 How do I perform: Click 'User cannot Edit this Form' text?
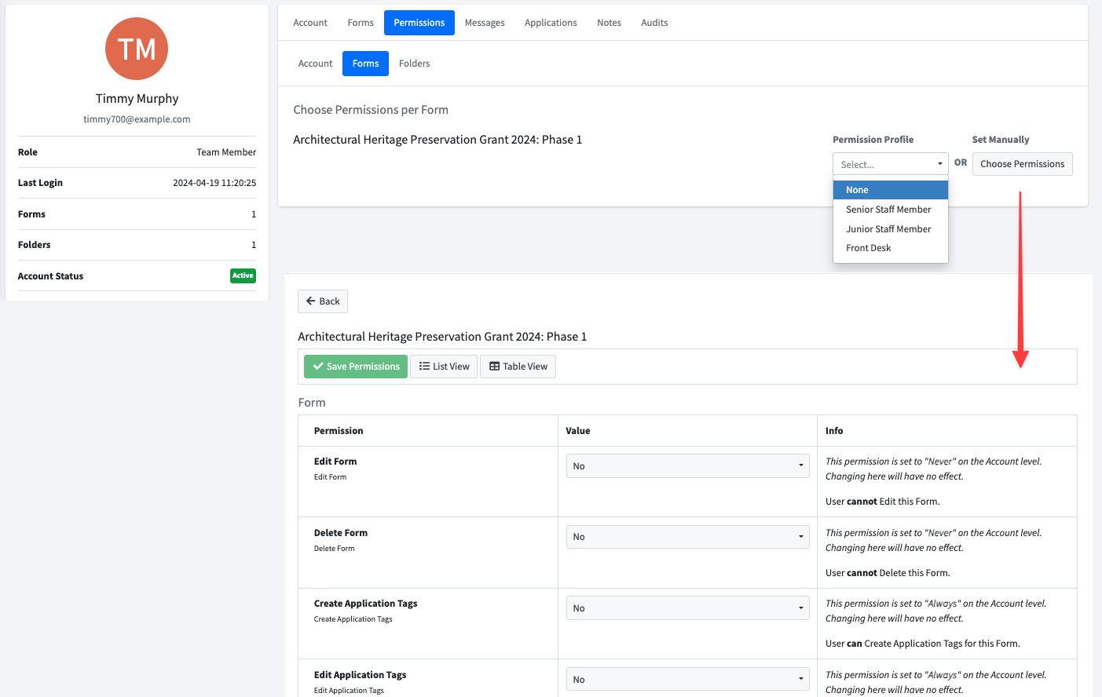883,502
